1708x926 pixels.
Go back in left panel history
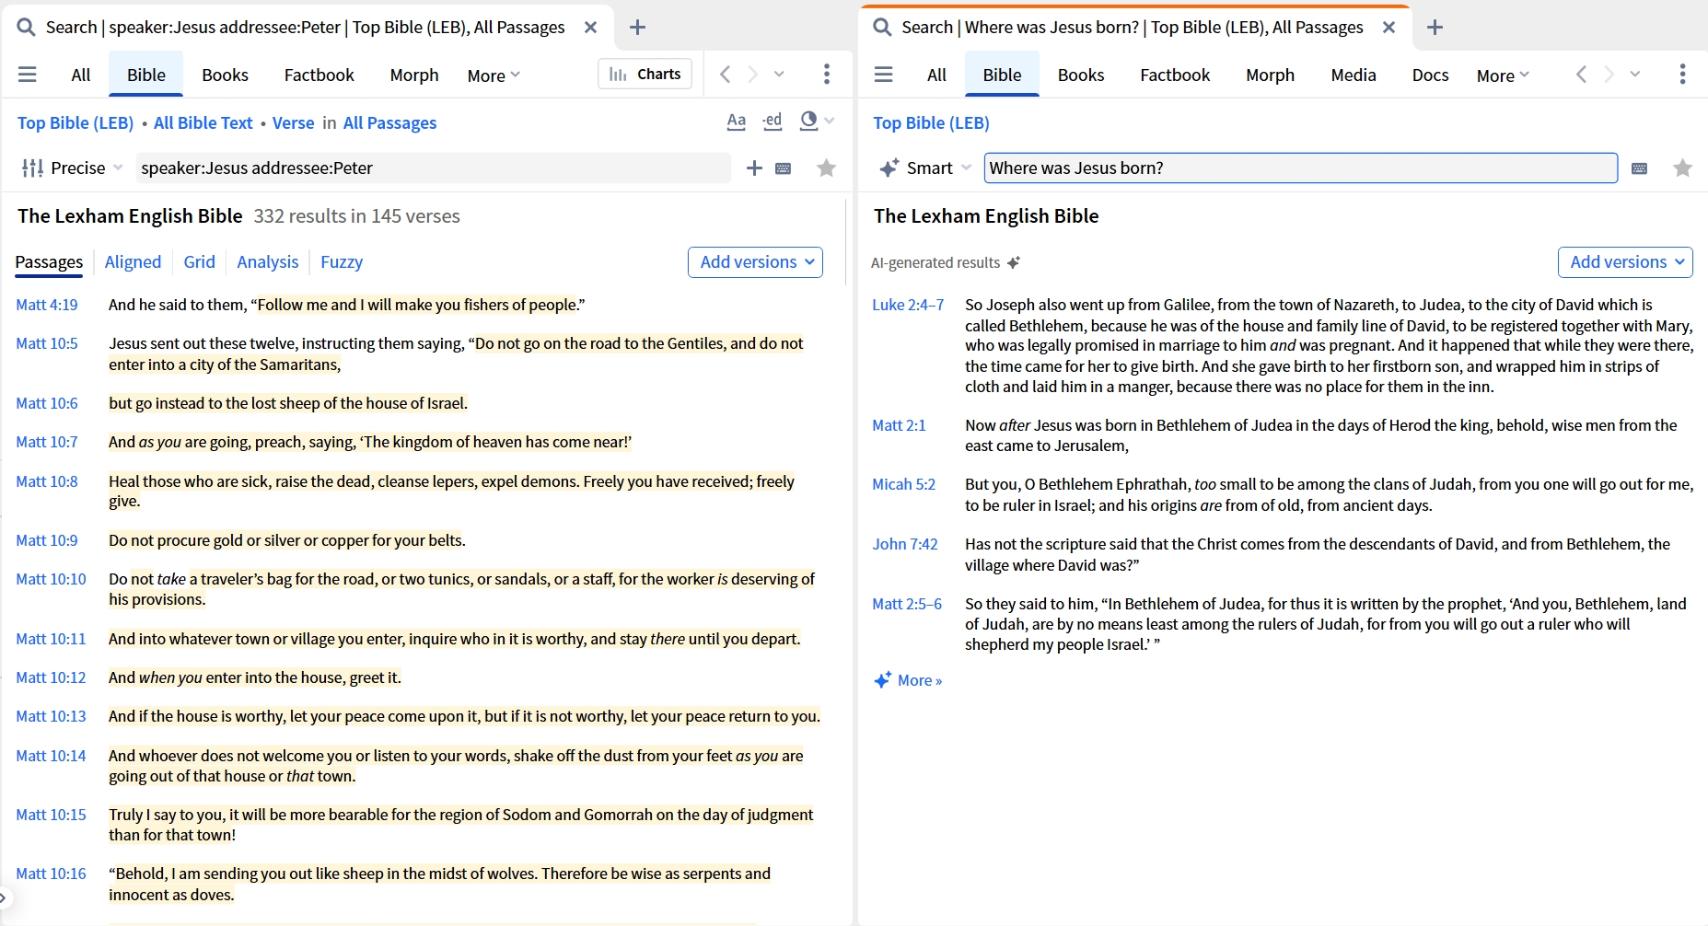(726, 75)
